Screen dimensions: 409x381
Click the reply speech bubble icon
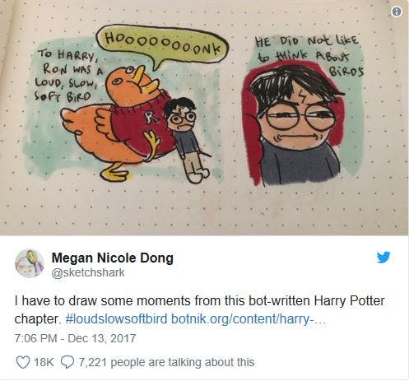pos(67,362)
